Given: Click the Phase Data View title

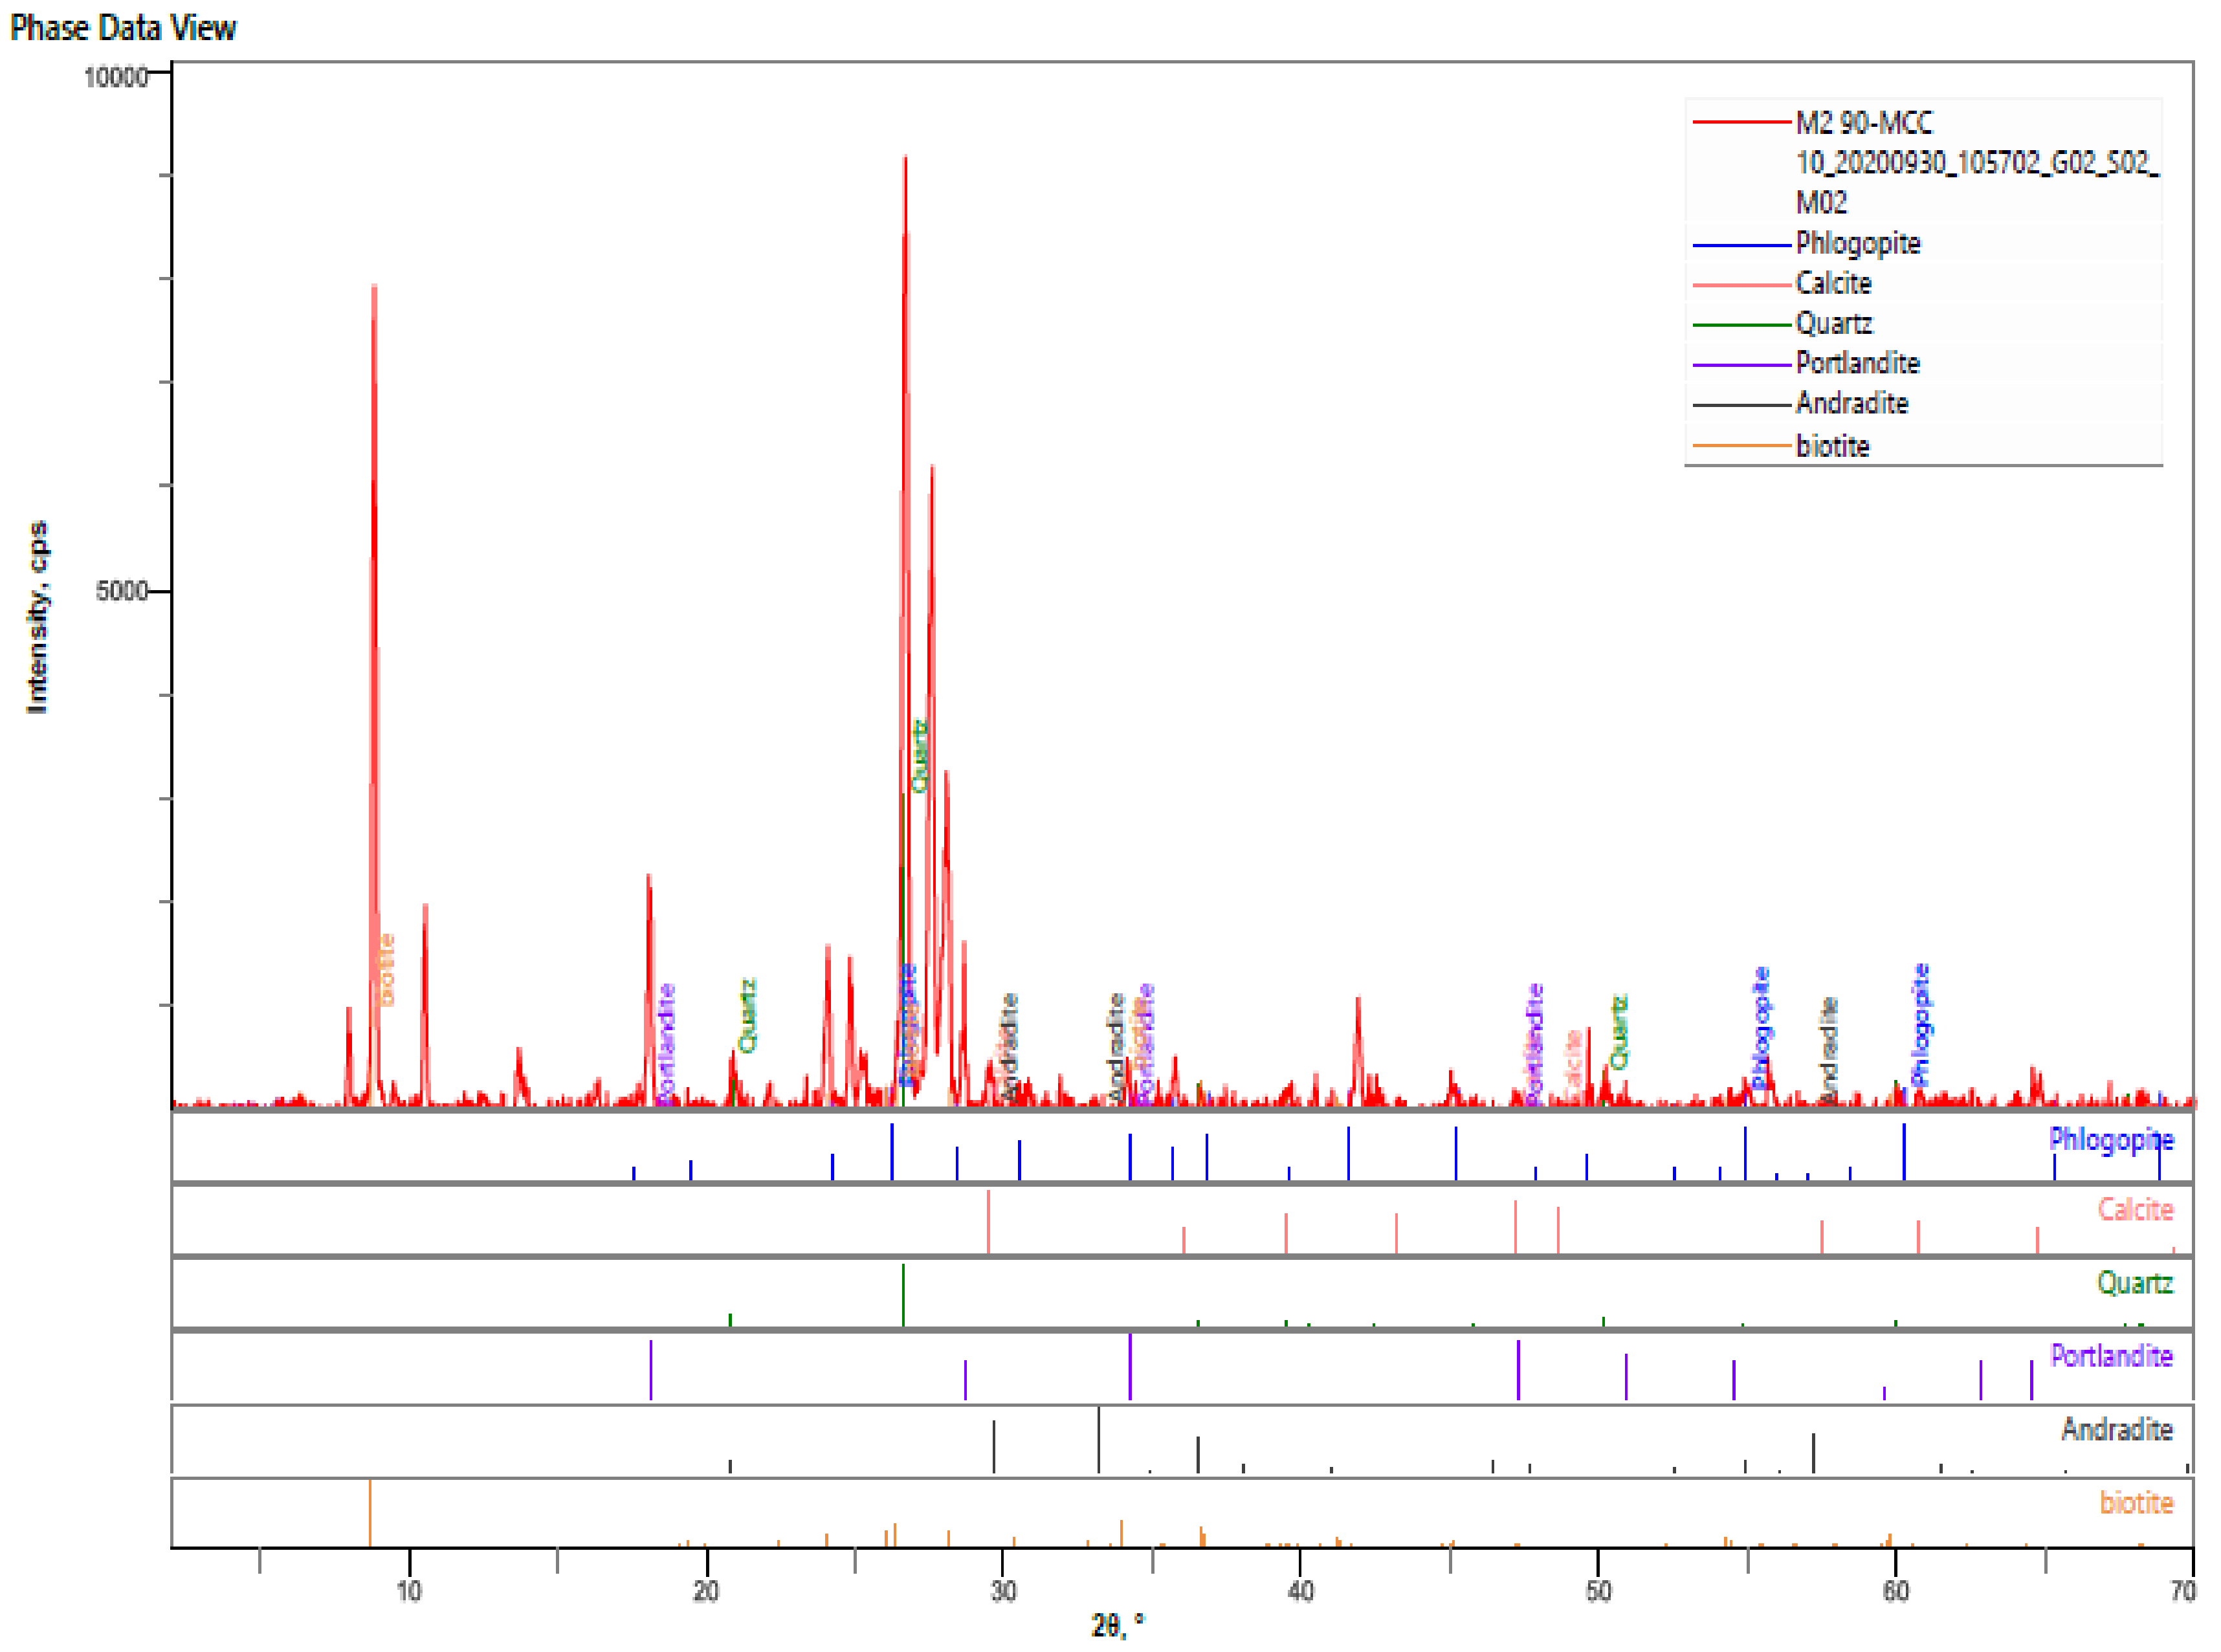Looking at the screenshot, I should [x=123, y=28].
